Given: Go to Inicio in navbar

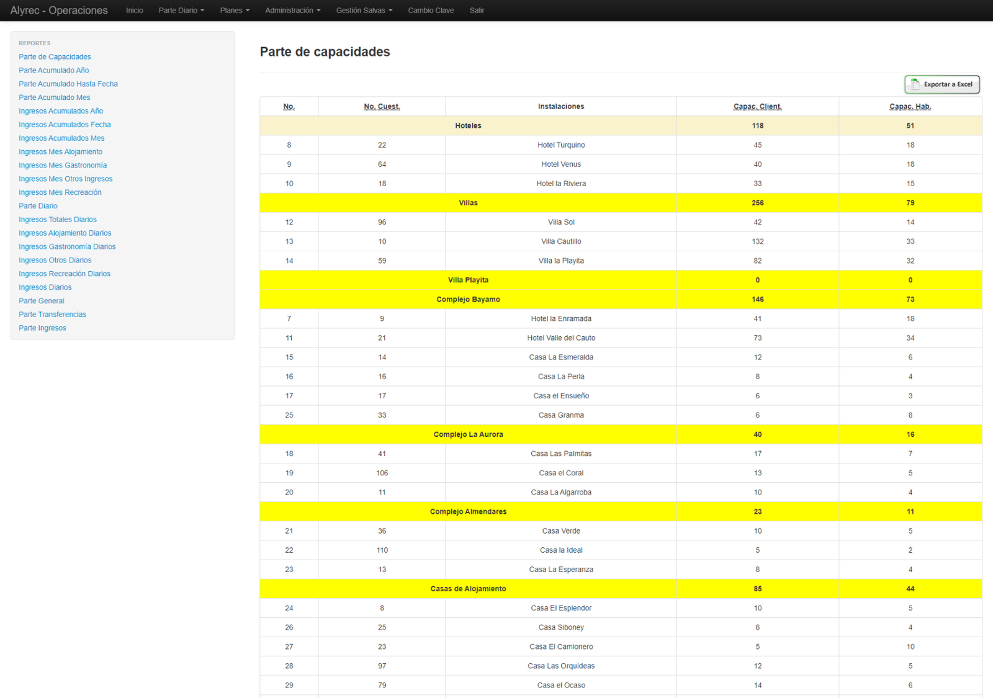Looking at the screenshot, I should pyautogui.click(x=135, y=11).
